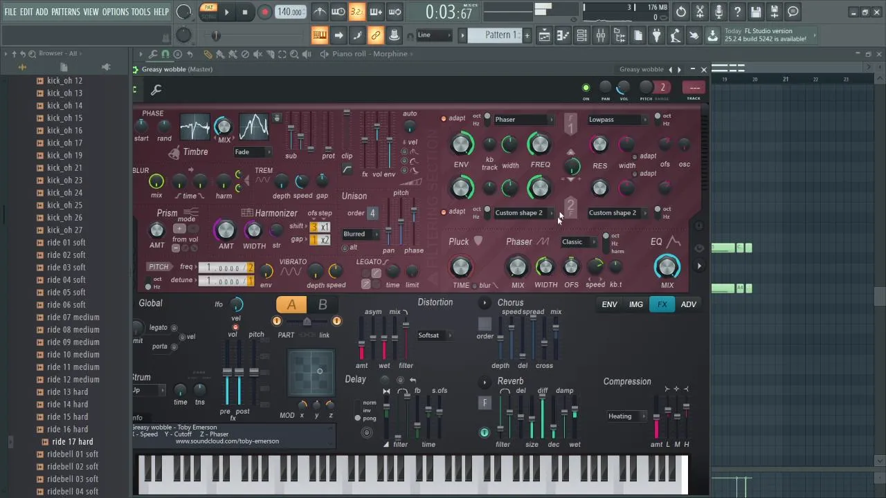
Task: Select the Delay pong mode
Action: click(x=358, y=418)
